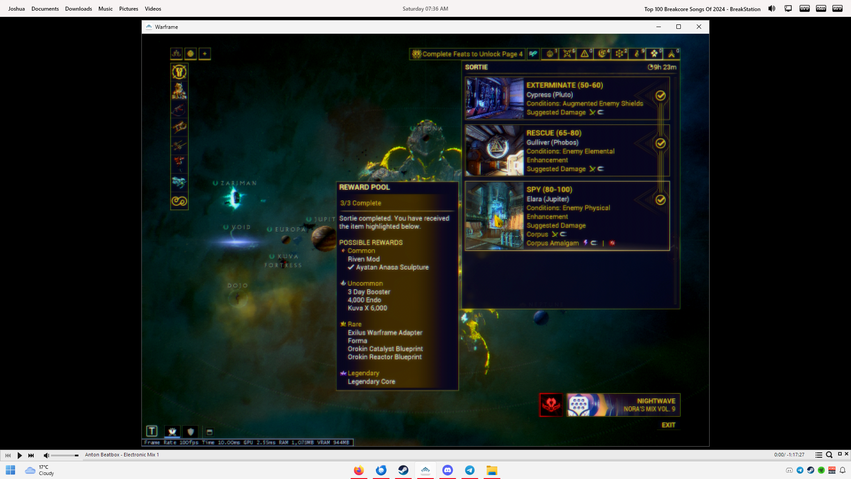
Task: Open the warning-triangle alerts tab
Action: click(585, 54)
